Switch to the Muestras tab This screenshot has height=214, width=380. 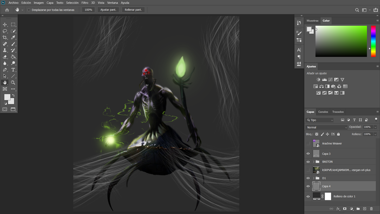pyautogui.click(x=312, y=21)
